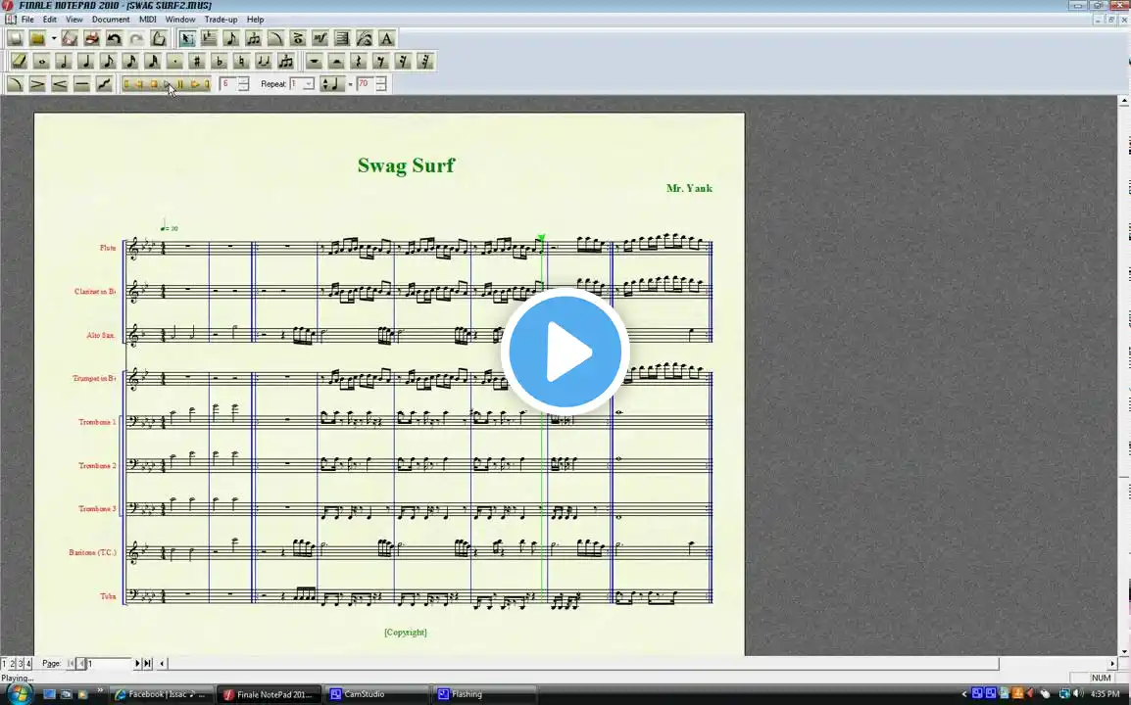
Task: Click the hand icon beside Redo
Action: pos(159,38)
